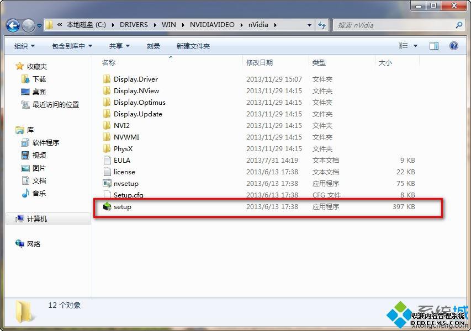The width and height of the screenshot is (471, 331).
Task: Click the nvsetup application icon
Action: (x=107, y=183)
